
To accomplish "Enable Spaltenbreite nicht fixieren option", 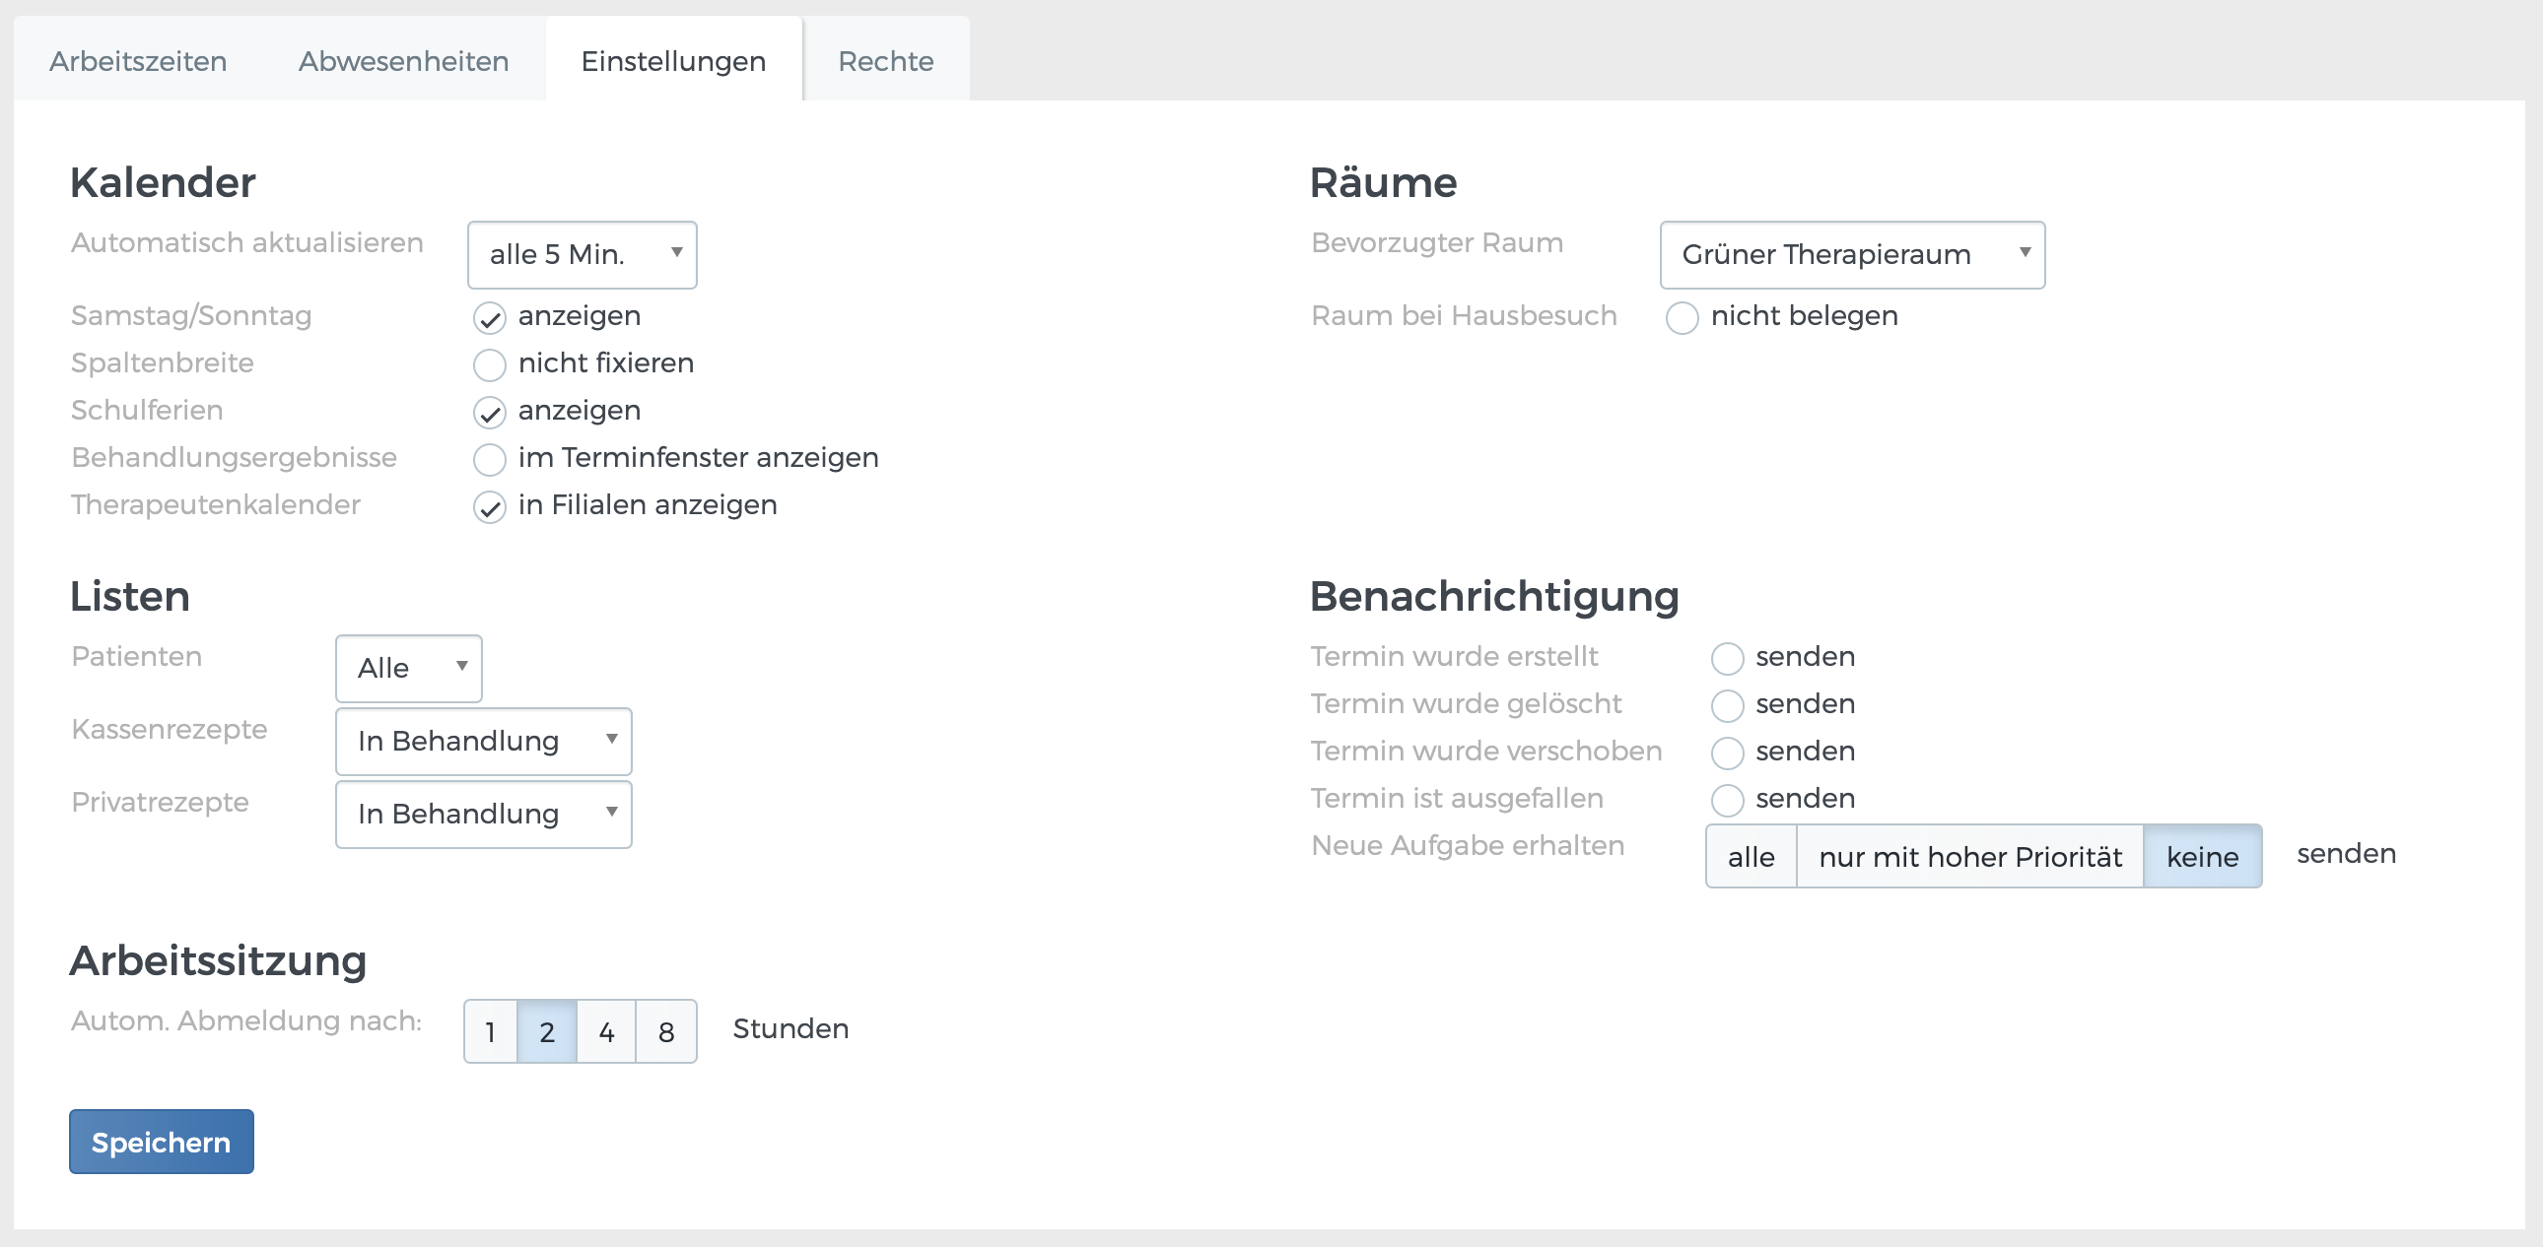I will point(490,365).
